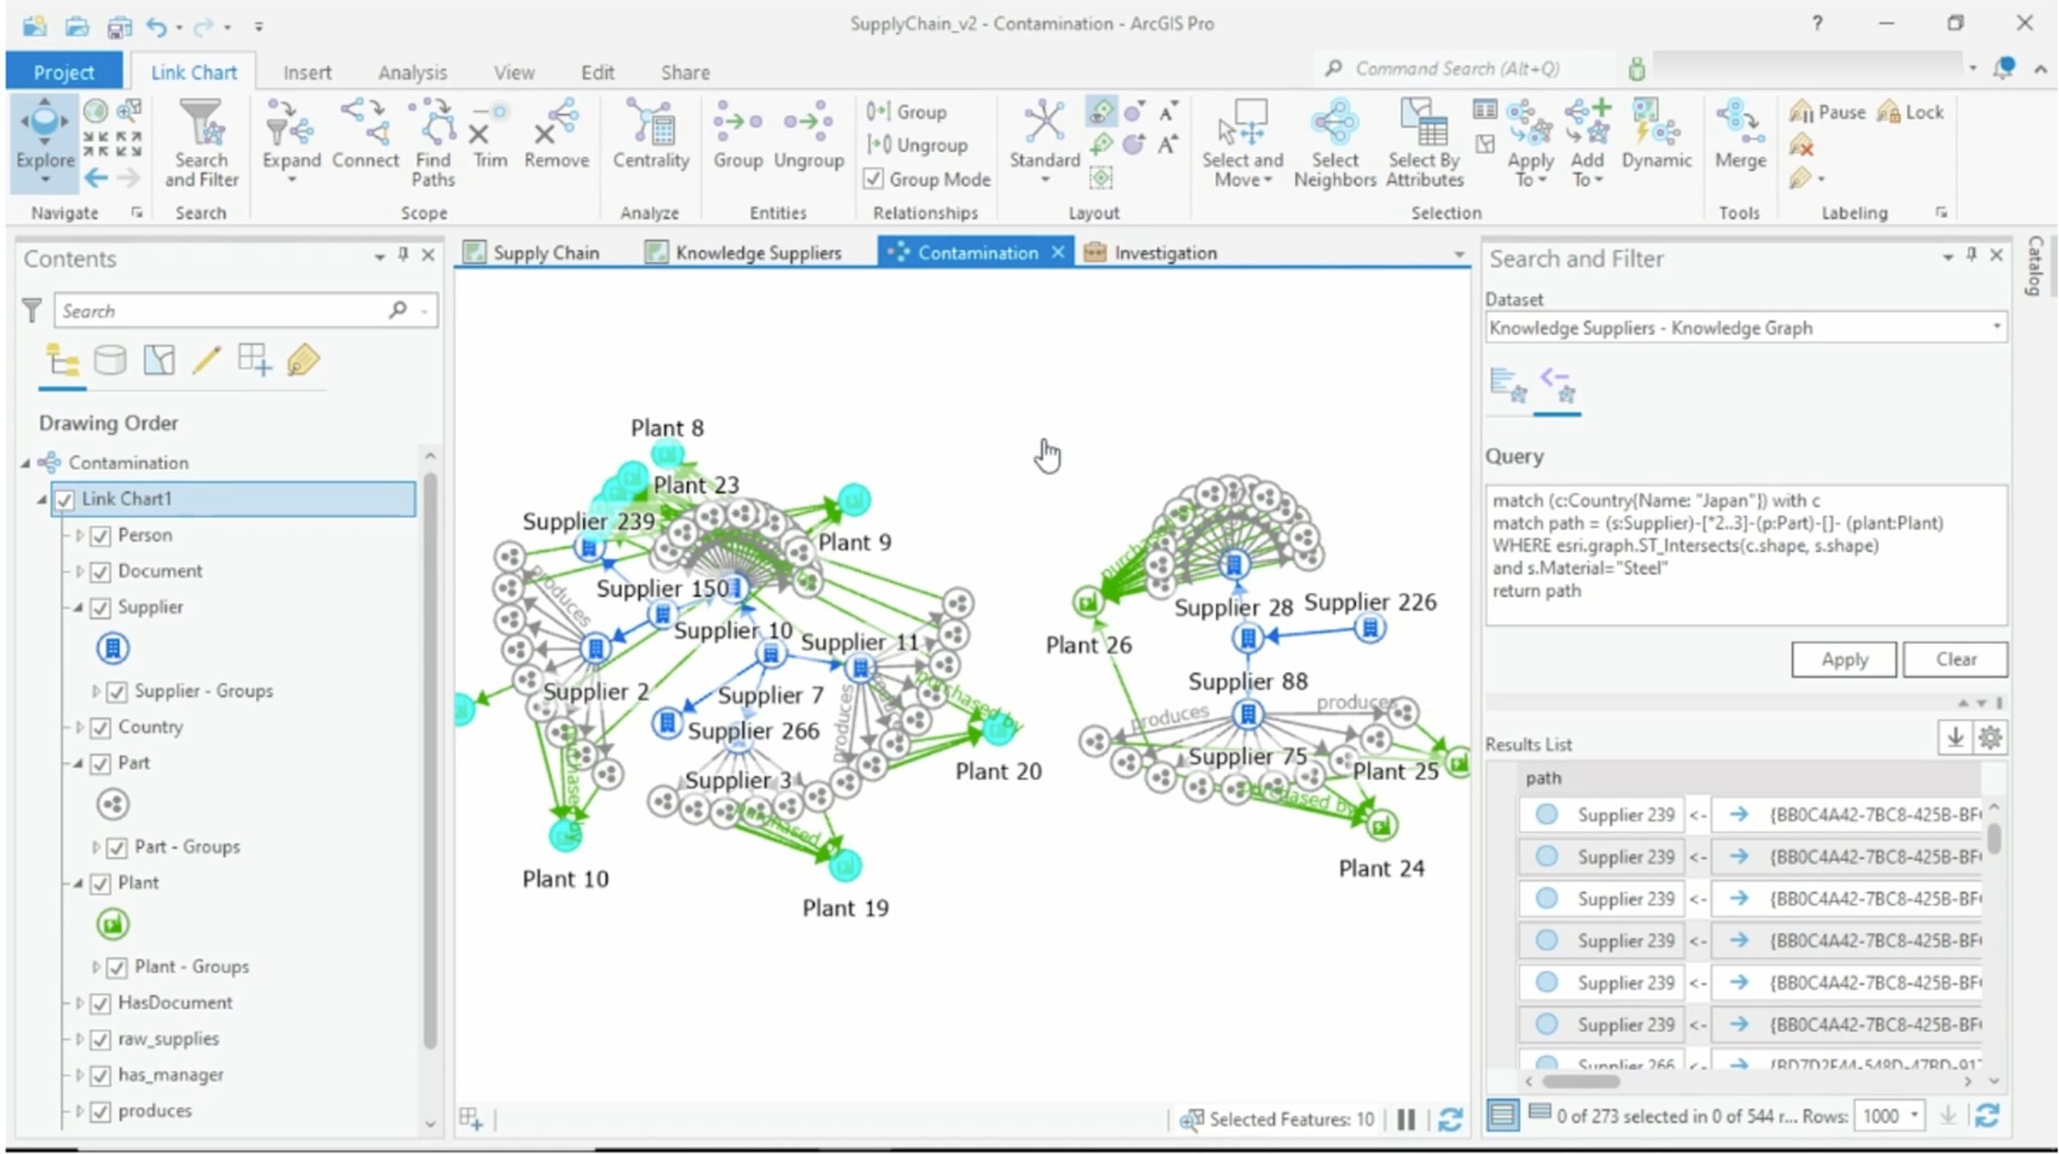Toggle Plant layer checkbox
The width and height of the screenshot is (2059, 1154).
(100, 884)
